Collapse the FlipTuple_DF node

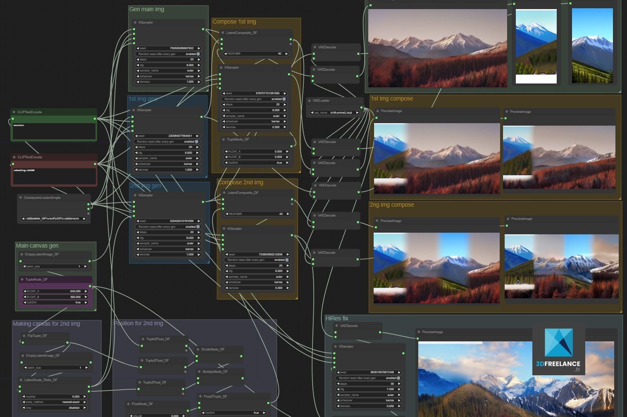point(24,336)
